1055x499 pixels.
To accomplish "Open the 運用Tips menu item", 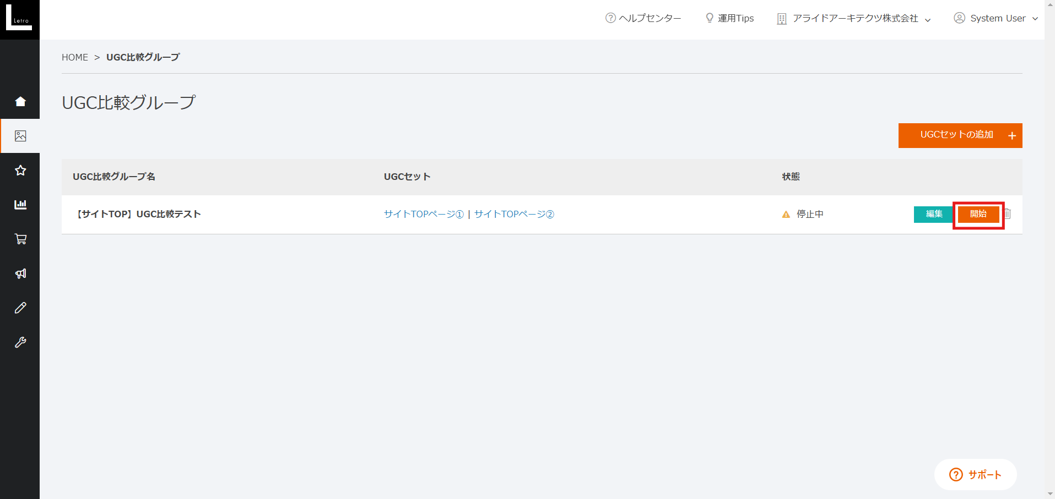I will tap(729, 18).
